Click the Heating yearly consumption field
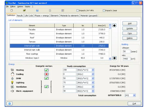Viewport: 144px width, 109px height. point(69,70)
